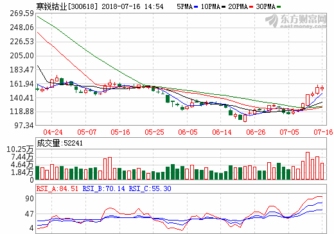Click the blue 5PMA color swatch
The image size is (334, 234).
click(x=196, y=7)
